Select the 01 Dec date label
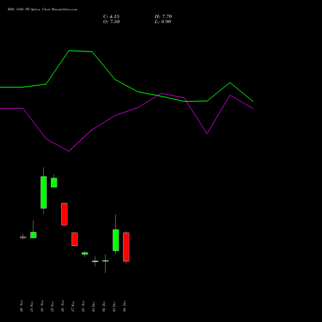The image size is (322, 322). pos(93,306)
